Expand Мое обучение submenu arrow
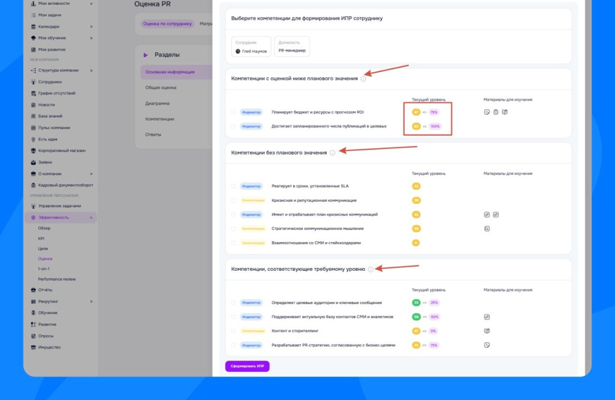Screen dimensions: 615x400 (91, 38)
